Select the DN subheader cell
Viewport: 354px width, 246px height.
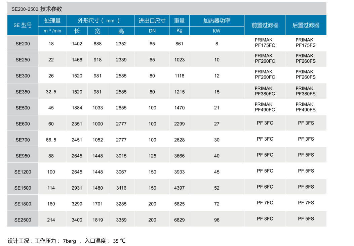tap(152, 31)
